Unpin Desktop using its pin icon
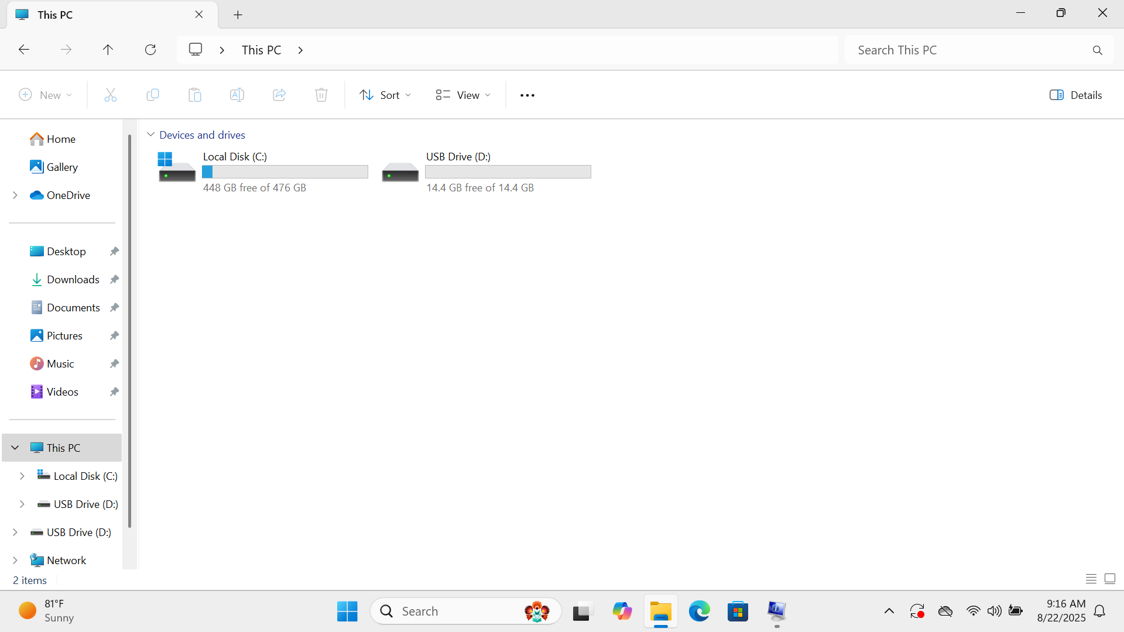The image size is (1124, 632). [114, 251]
